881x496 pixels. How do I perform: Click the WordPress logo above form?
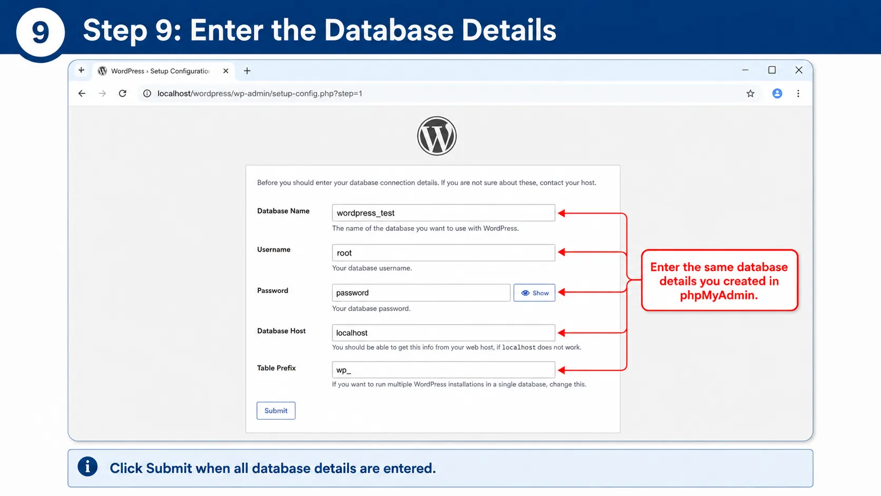click(x=437, y=136)
